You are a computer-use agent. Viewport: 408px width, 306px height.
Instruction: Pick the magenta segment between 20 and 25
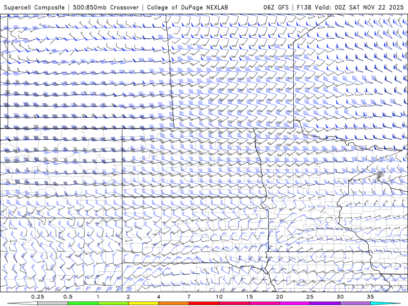(x=295, y=303)
